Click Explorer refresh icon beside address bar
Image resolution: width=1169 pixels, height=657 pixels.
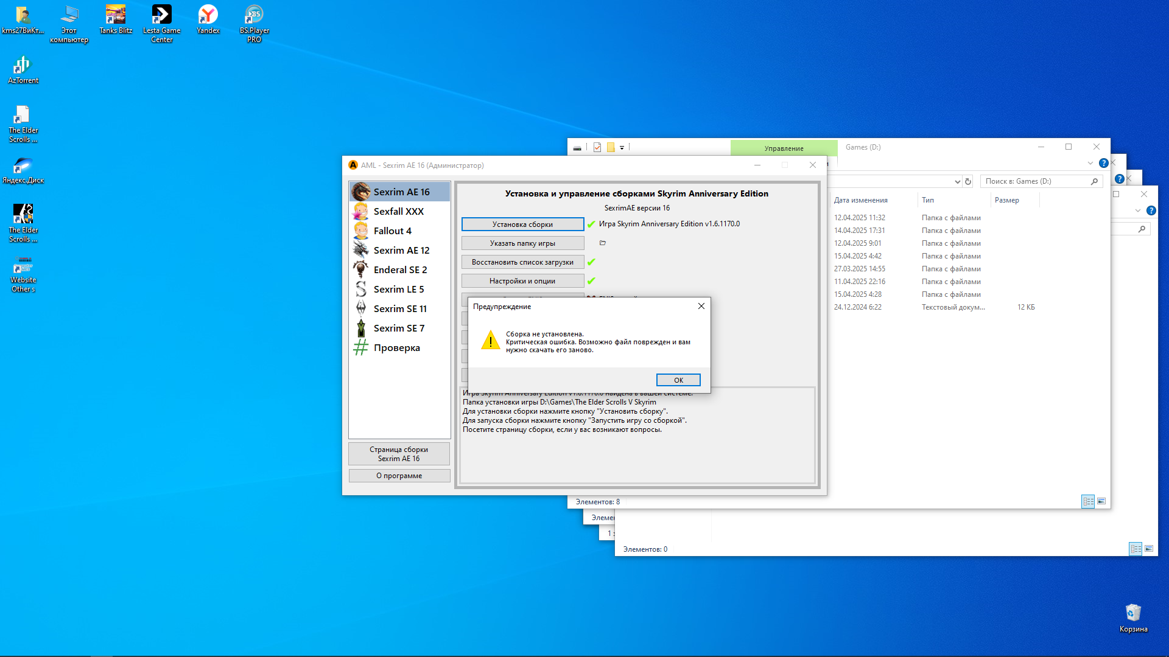click(x=968, y=181)
